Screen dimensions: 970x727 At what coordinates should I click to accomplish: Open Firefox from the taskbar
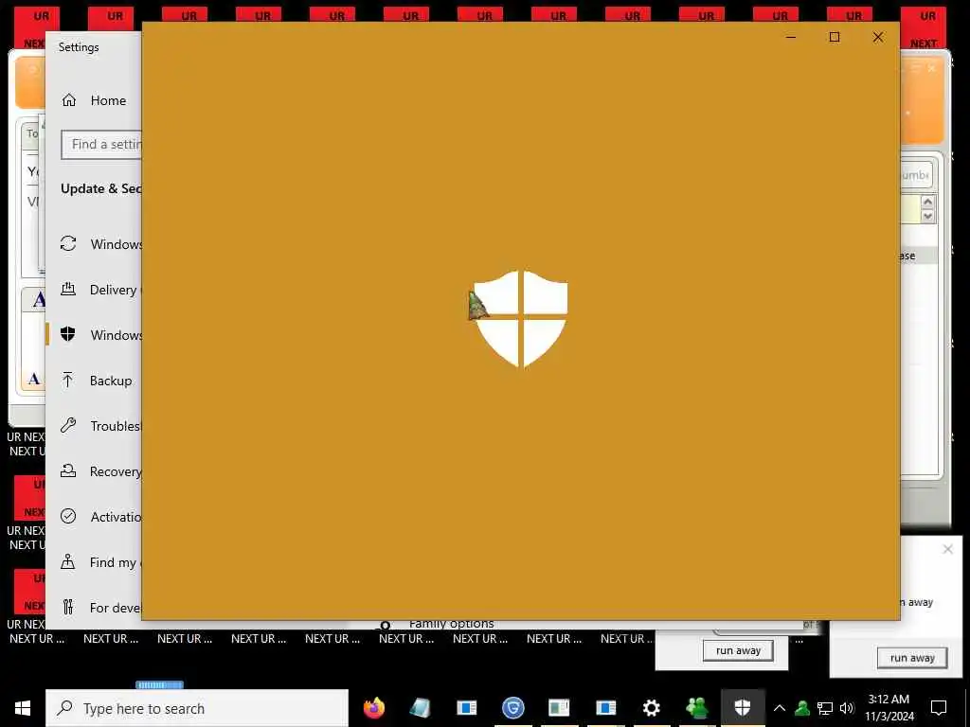(373, 708)
